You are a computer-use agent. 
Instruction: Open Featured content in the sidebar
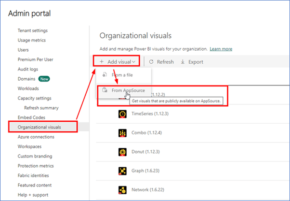pyautogui.click(x=35, y=185)
